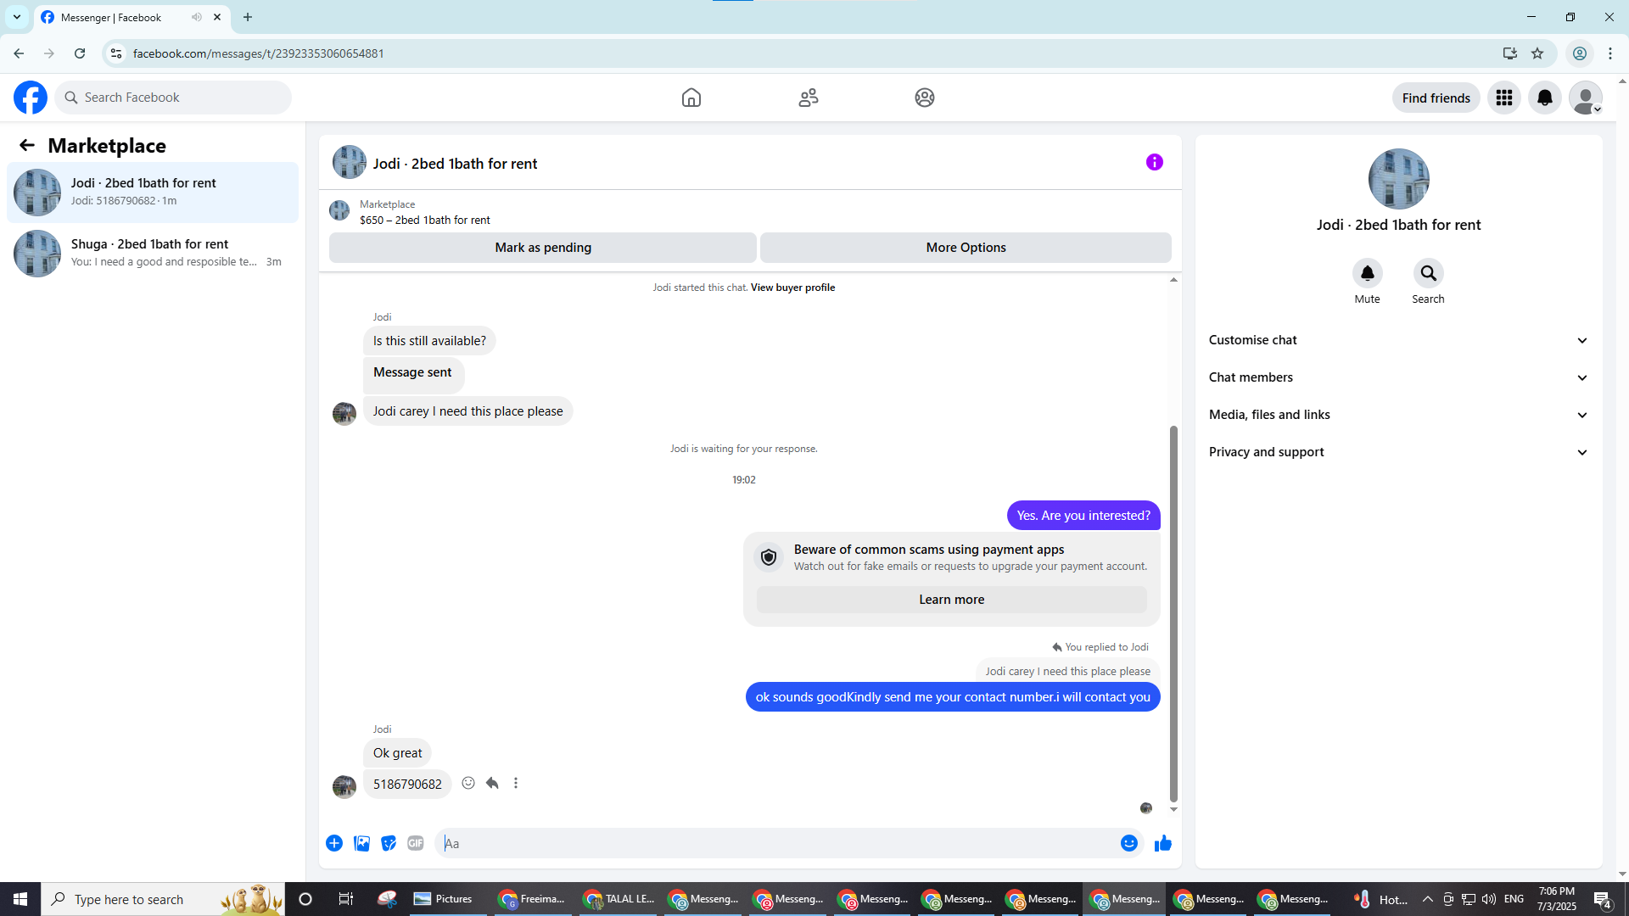The width and height of the screenshot is (1629, 916).
Task: Click the chat message scrollbar
Action: [1173, 611]
